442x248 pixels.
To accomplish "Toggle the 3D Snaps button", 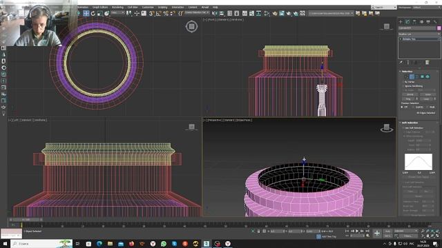I will [x=152, y=13].
